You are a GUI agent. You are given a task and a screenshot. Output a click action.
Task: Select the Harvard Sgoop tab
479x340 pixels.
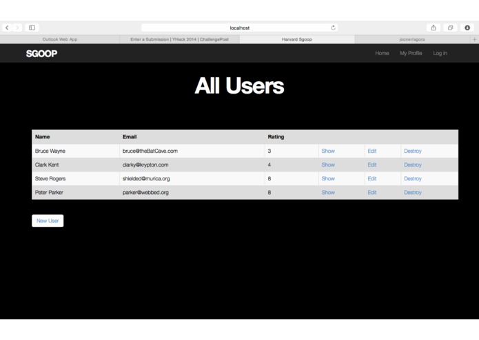297,39
